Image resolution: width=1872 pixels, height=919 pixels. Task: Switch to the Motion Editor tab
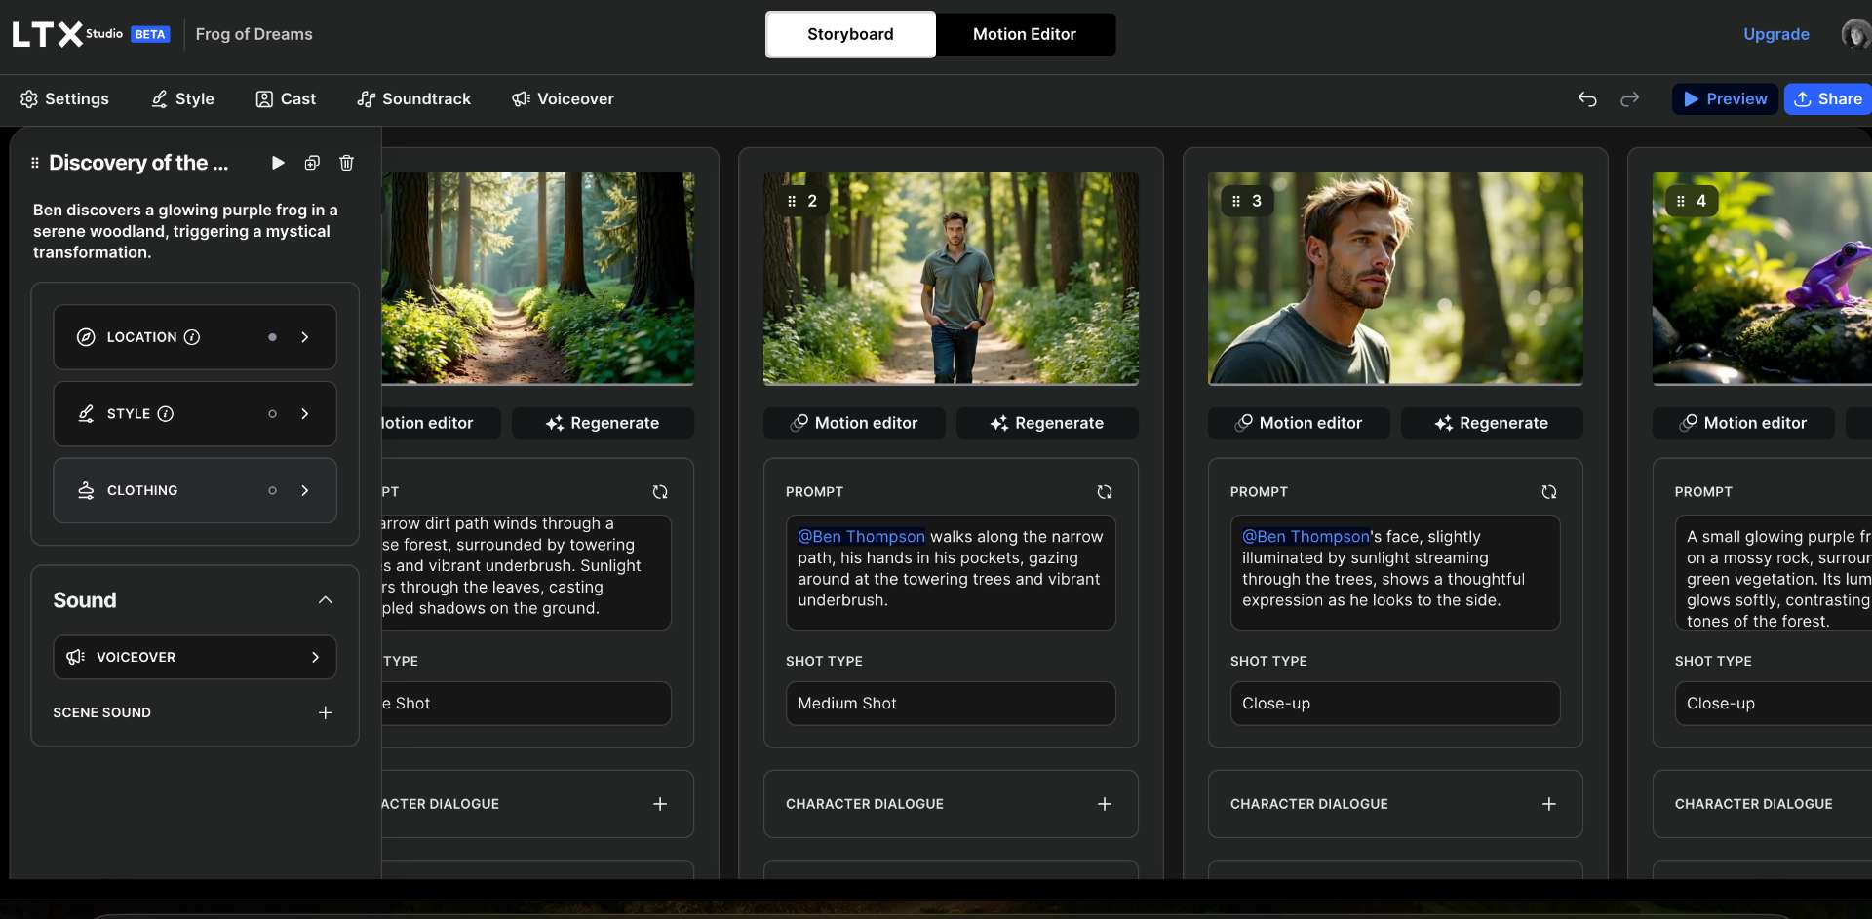pos(1025,34)
